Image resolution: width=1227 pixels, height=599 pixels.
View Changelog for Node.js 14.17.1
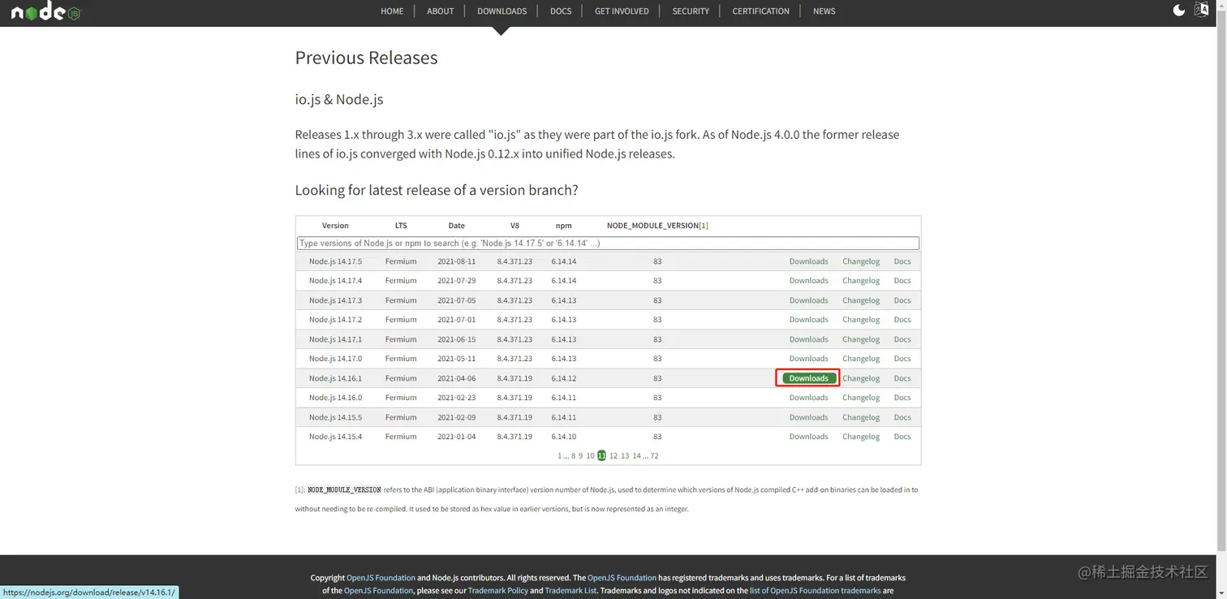861,339
